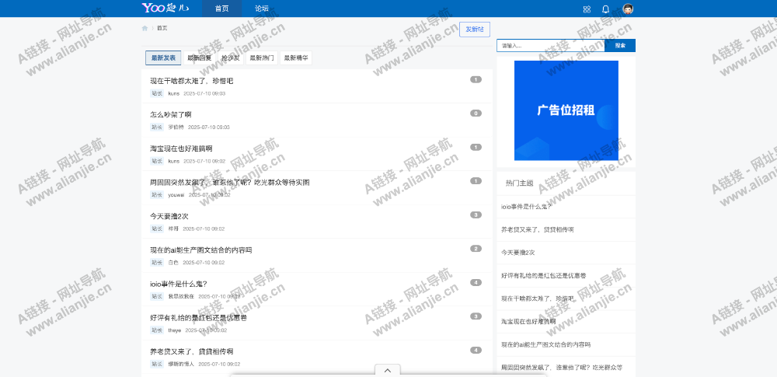The image size is (777, 377).
Task: Open hot topic 今天要撸2次 in sidebar
Action: coord(517,253)
